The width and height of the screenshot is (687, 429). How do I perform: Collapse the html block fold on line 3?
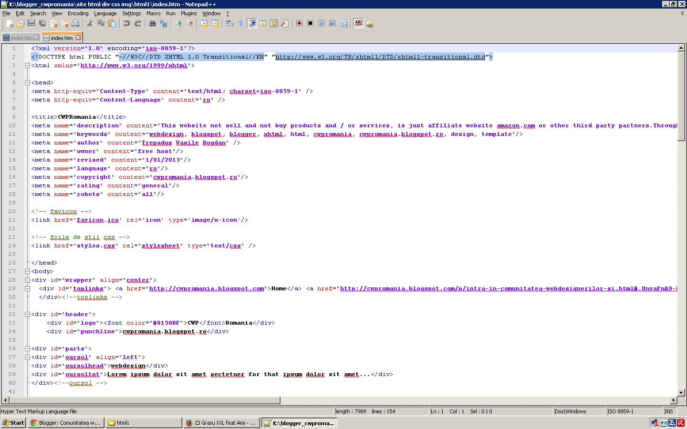tap(27, 66)
